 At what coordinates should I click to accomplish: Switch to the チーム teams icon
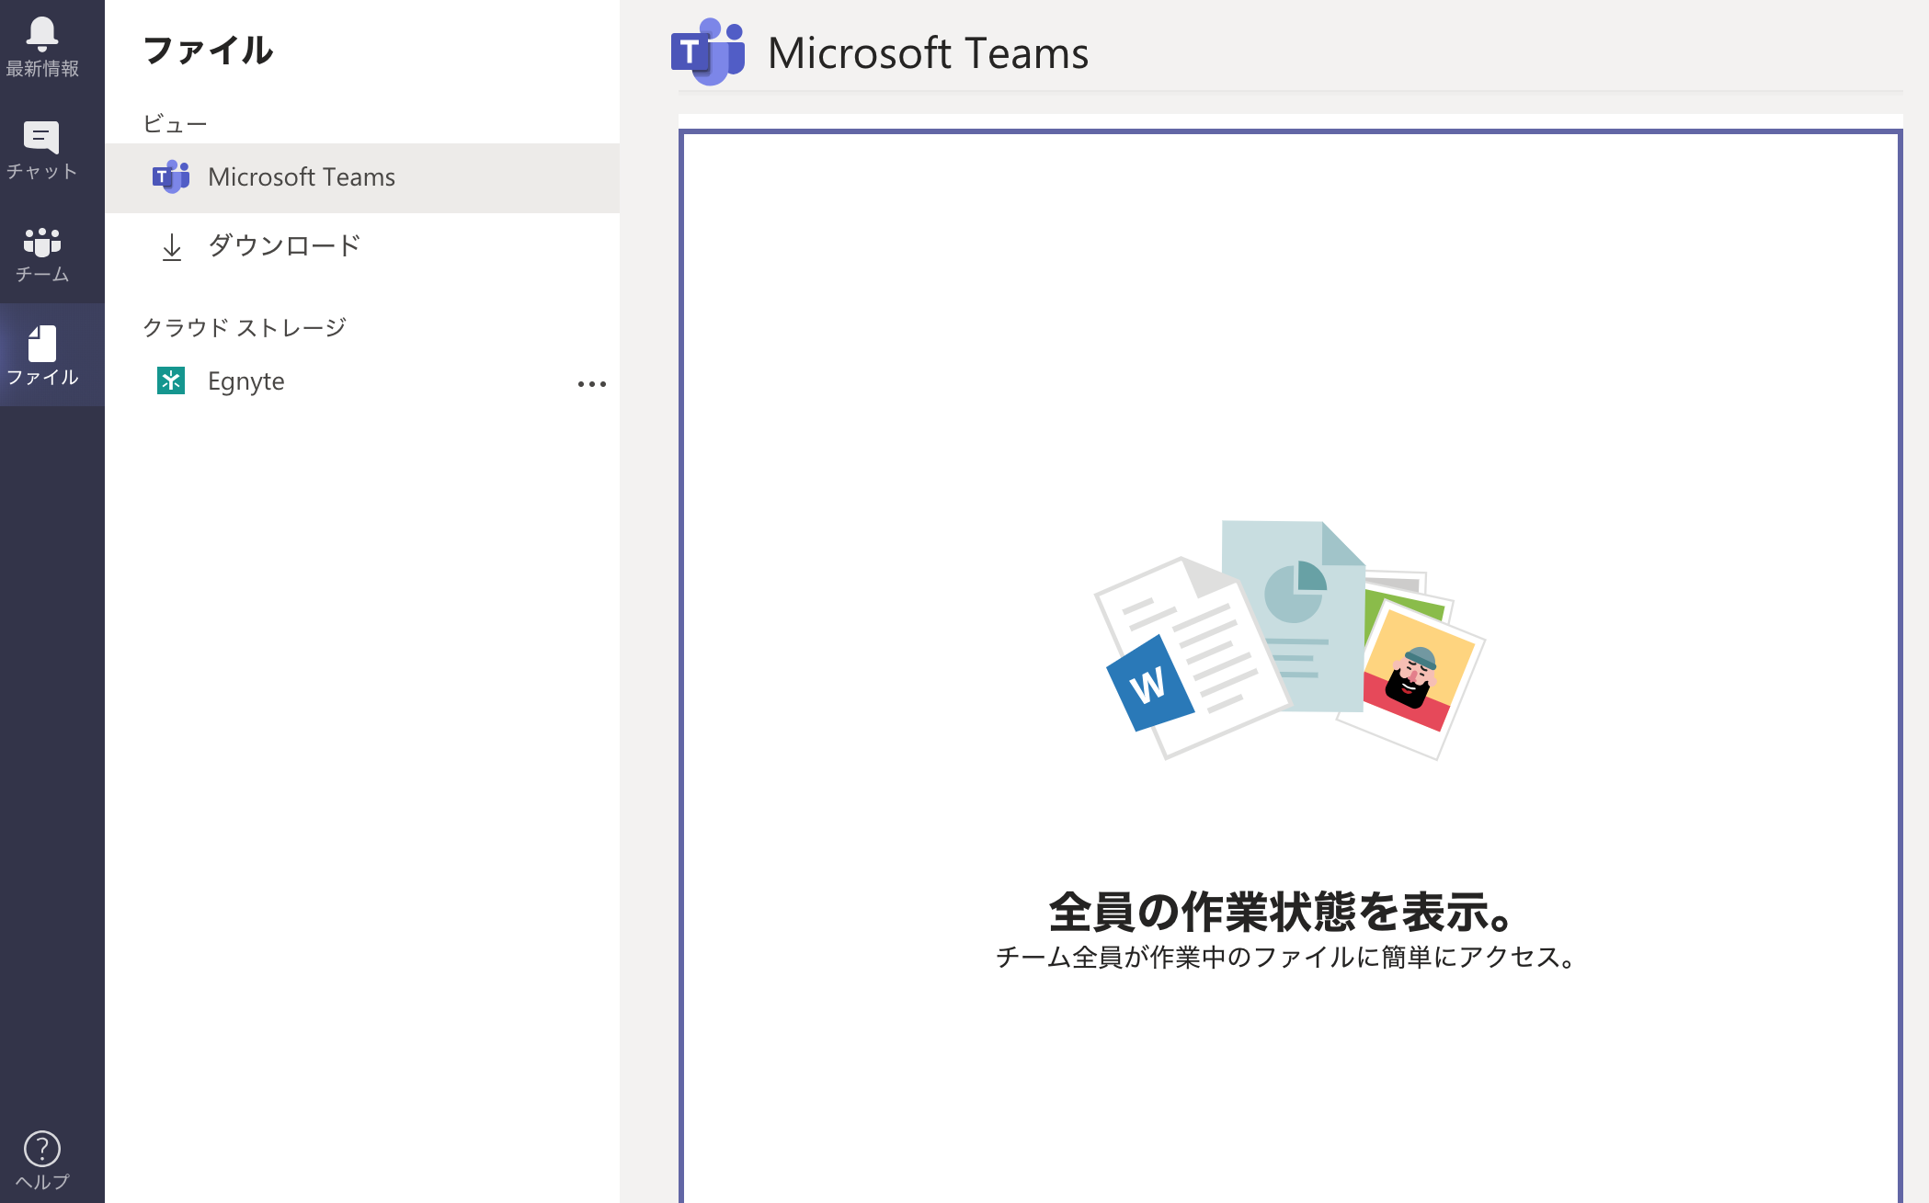(42, 242)
